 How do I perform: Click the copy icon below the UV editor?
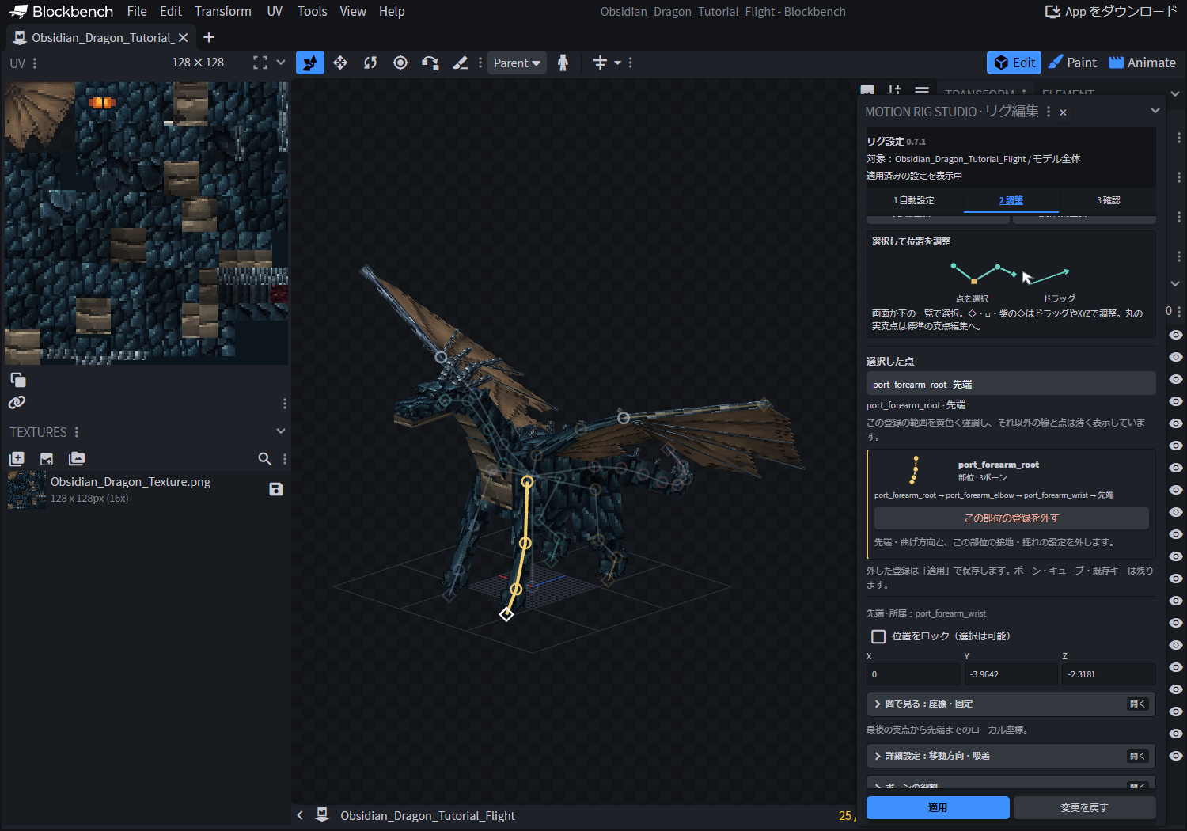click(x=17, y=380)
